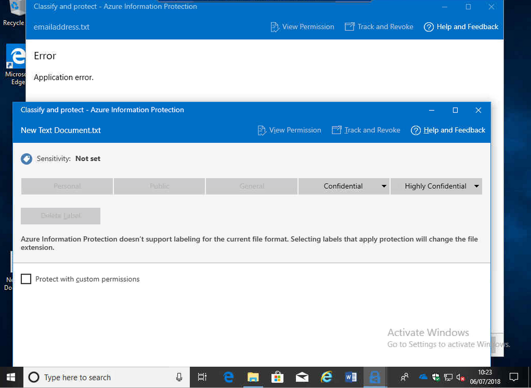Minimize the emailaddress.txt error window
This screenshot has width=531, height=388.
(x=445, y=7)
